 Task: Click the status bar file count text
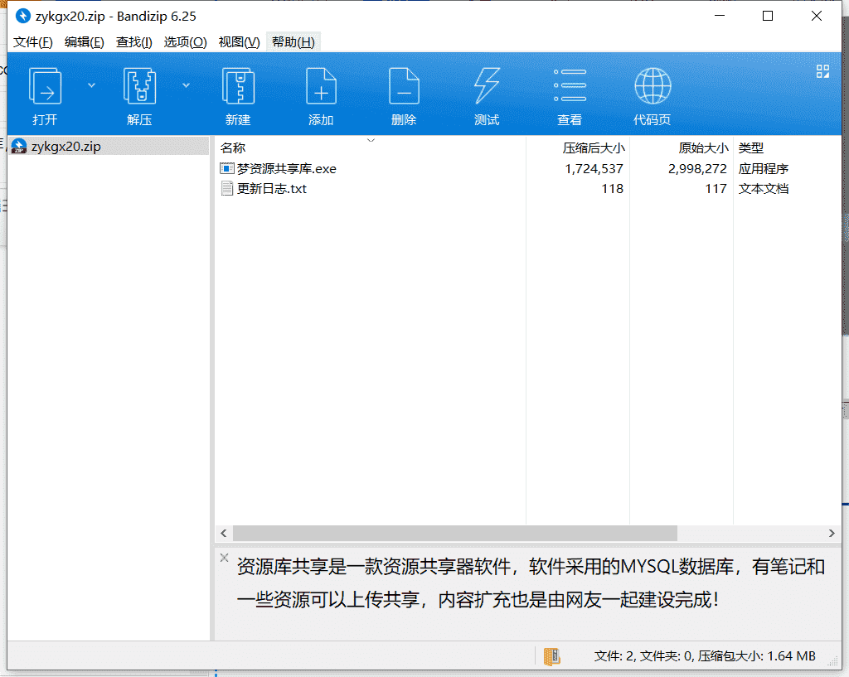click(705, 656)
